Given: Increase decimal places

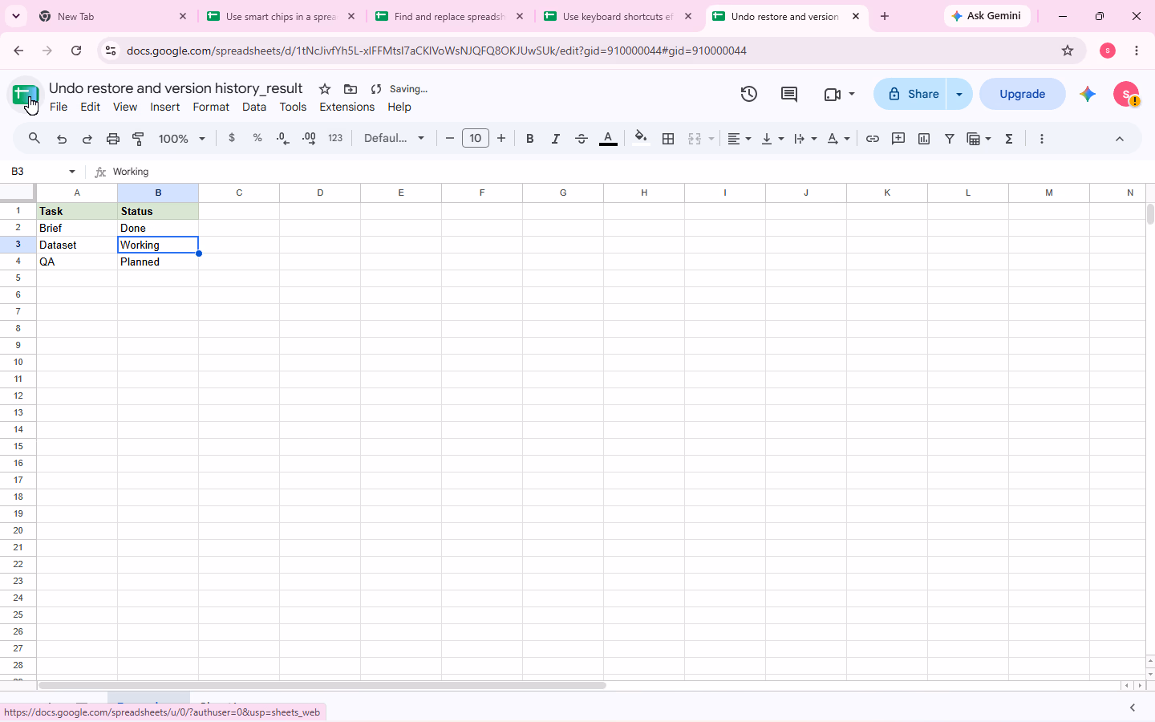Looking at the screenshot, I should (309, 139).
